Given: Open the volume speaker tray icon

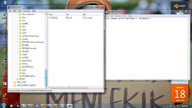Looking at the screenshot, I should [171, 106].
